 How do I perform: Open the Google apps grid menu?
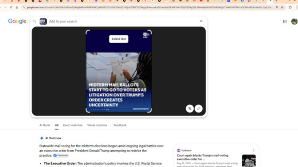coord(285,22)
